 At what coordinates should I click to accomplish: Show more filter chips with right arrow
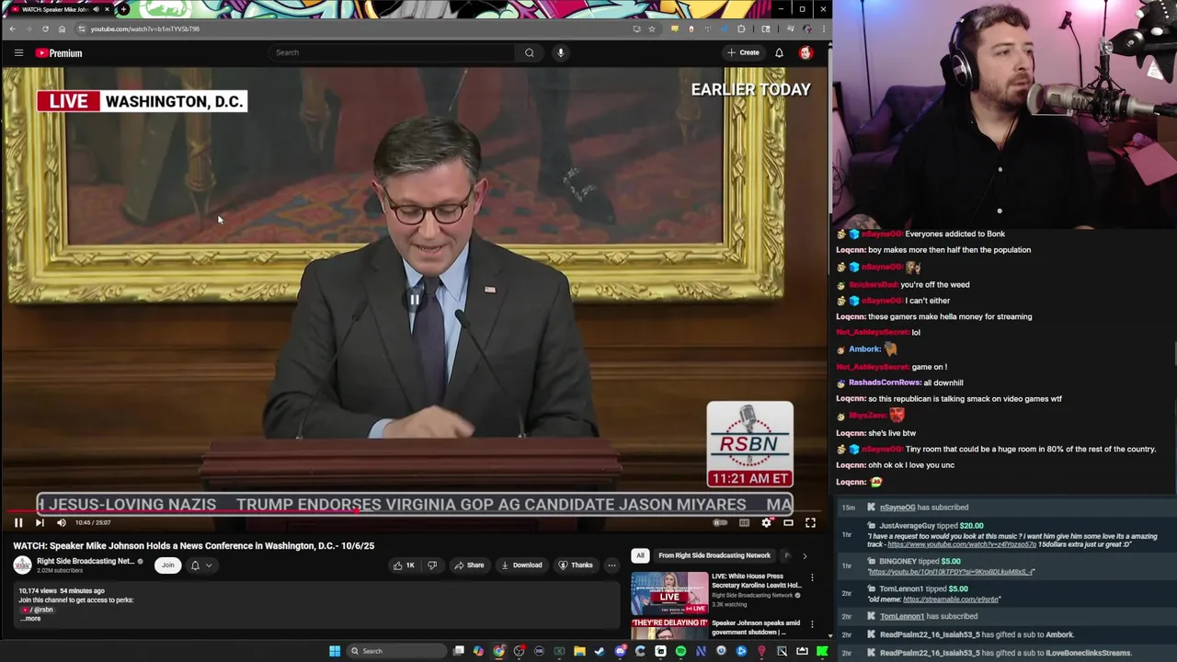click(x=805, y=555)
